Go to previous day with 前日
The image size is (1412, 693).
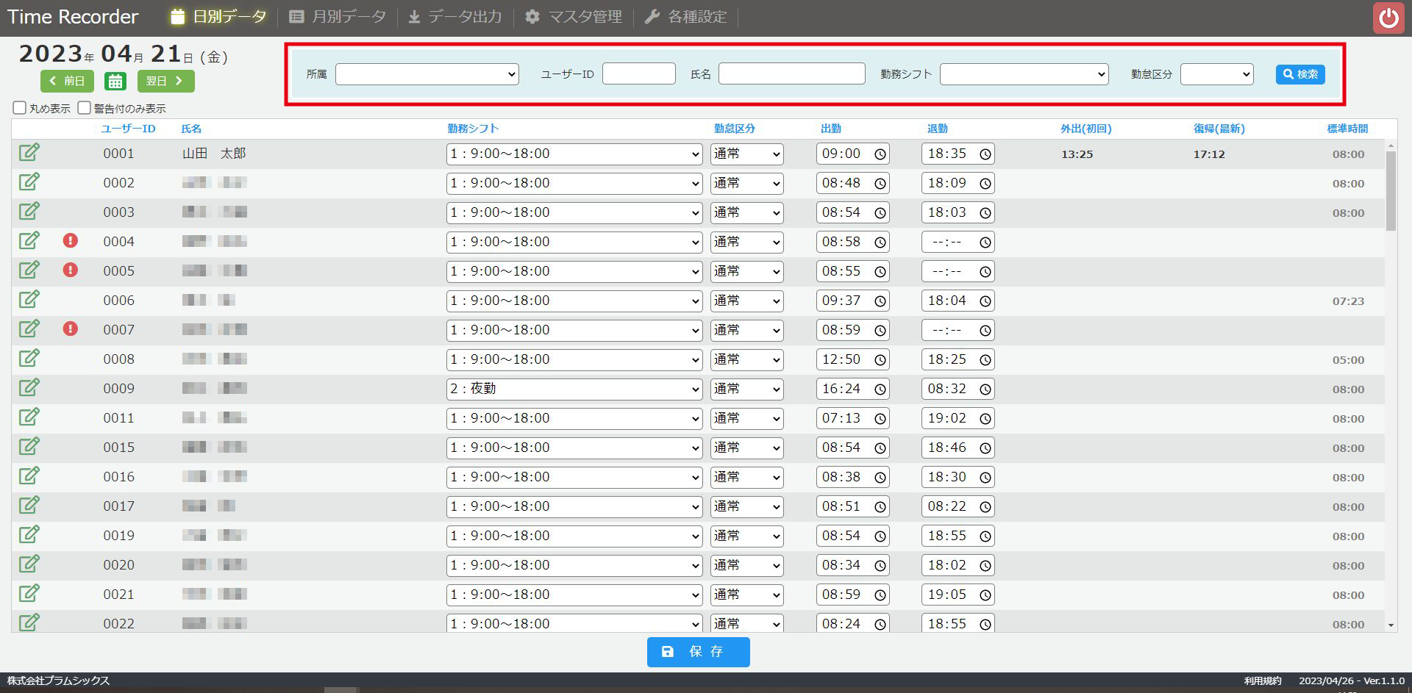67,81
